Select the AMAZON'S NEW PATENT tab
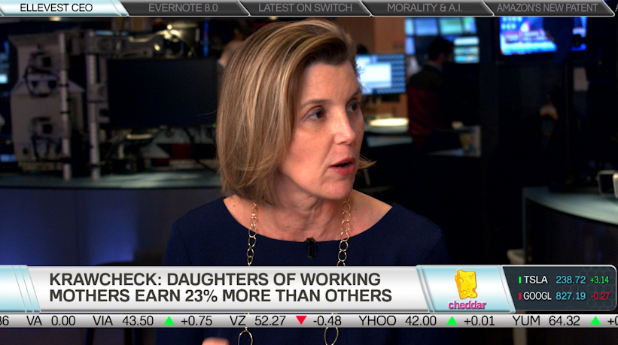This screenshot has width=618, height=345. click(547, 8)
